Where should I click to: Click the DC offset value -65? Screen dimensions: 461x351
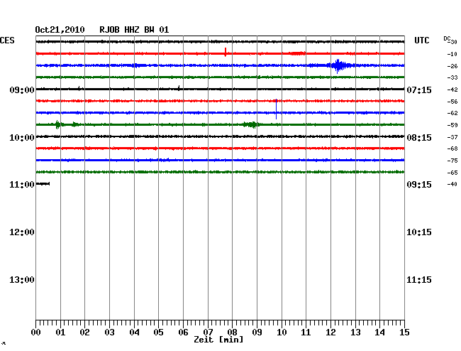click(x=452, y=173)
